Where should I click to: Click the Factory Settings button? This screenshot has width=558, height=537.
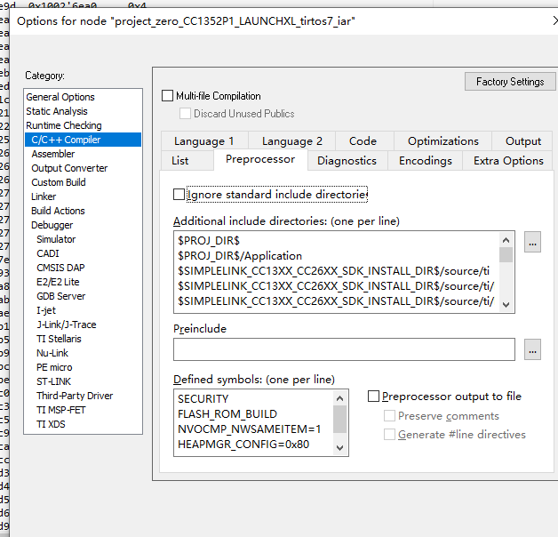509,82
